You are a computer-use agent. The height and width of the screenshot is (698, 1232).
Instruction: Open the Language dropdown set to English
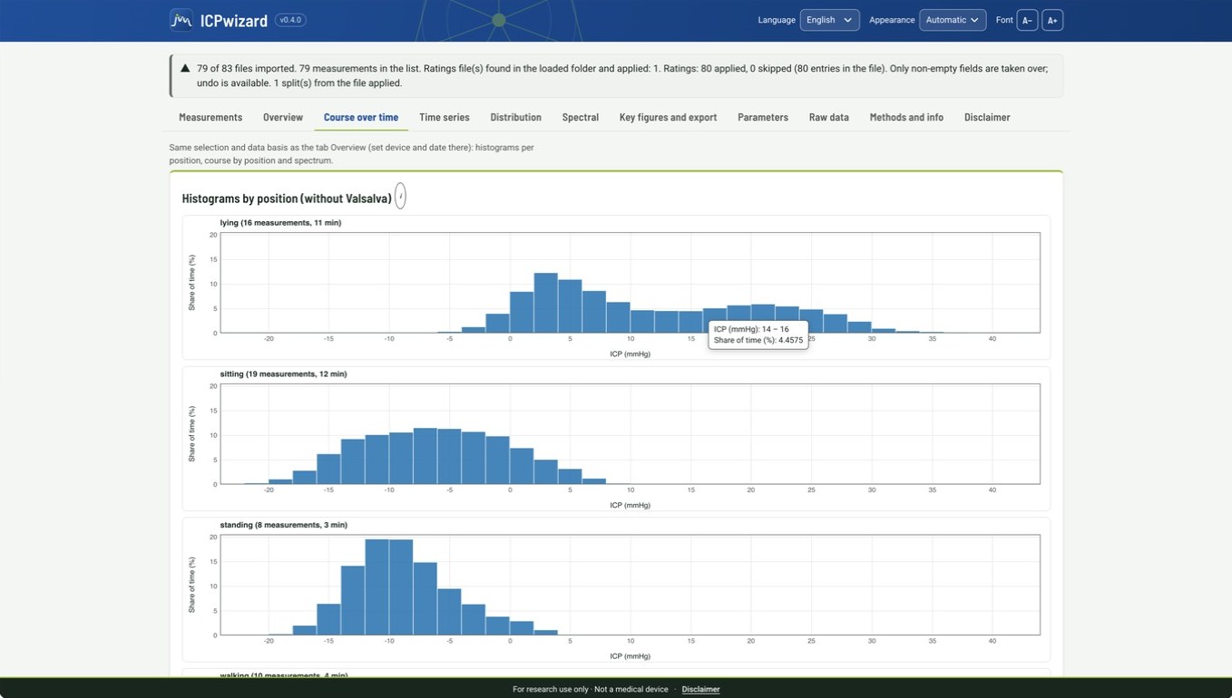pos(829,20)
